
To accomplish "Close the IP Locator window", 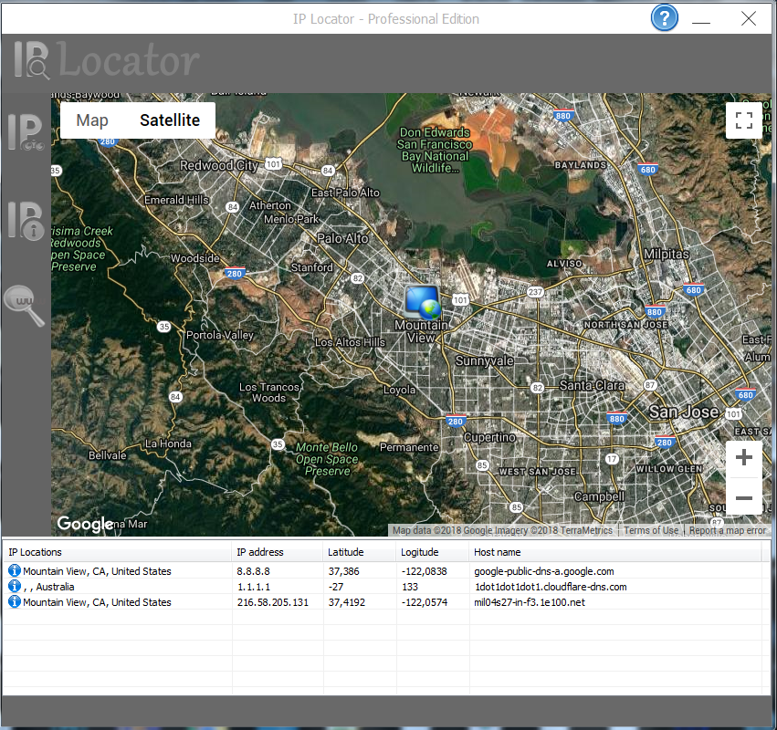I will pyautogui.click(x=749, y=19).
